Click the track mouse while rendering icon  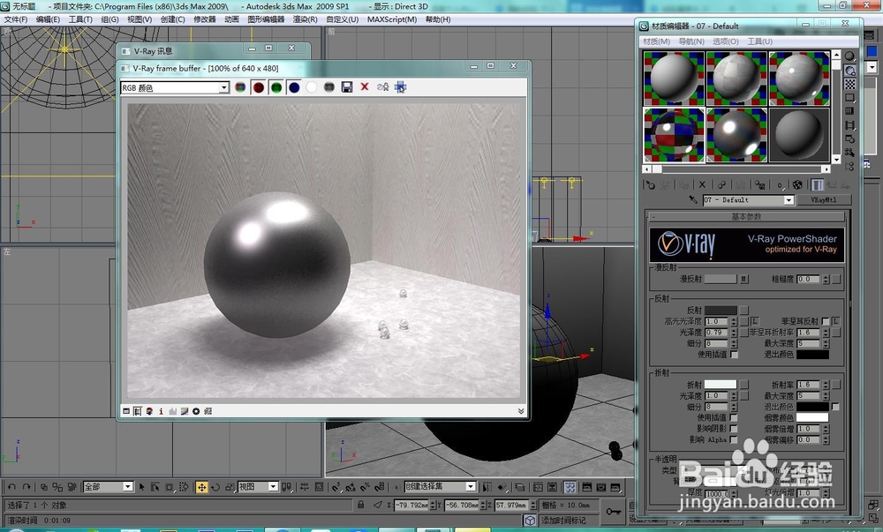click(x=400, y=87)
